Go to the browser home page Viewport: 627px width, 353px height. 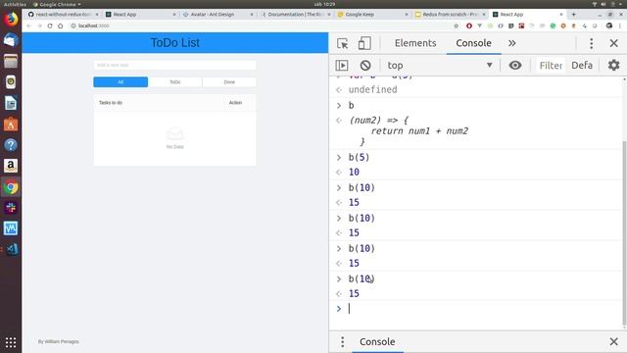(61, 26)
